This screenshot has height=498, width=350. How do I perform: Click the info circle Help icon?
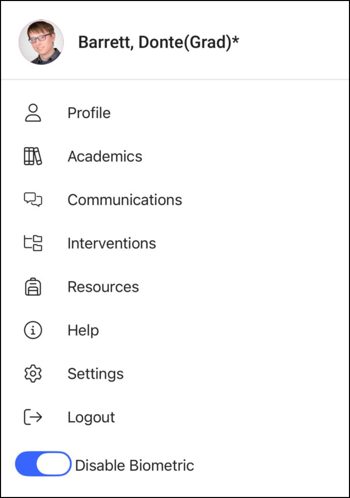[33, 330]
